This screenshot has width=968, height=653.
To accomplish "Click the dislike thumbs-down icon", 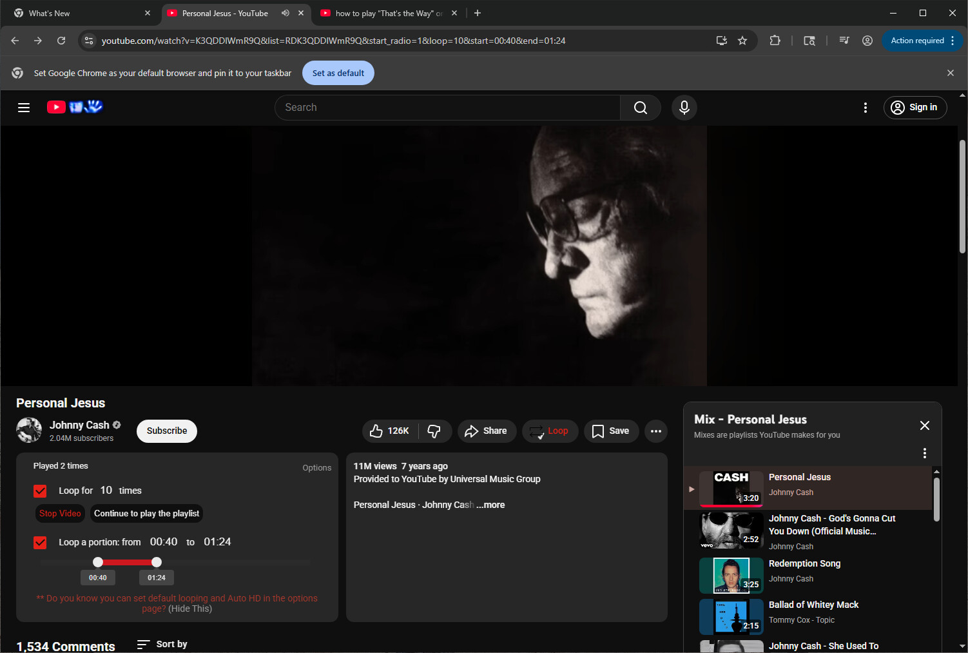I will 434,431.
